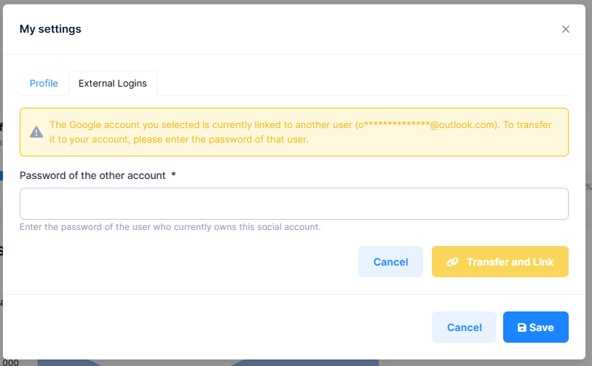
Task: Focus the other account password field
Action: pos(293,204)
